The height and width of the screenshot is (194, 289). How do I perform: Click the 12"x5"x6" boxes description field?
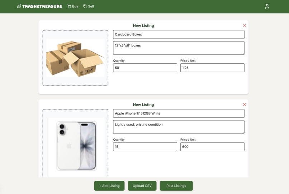coord(179,48)
